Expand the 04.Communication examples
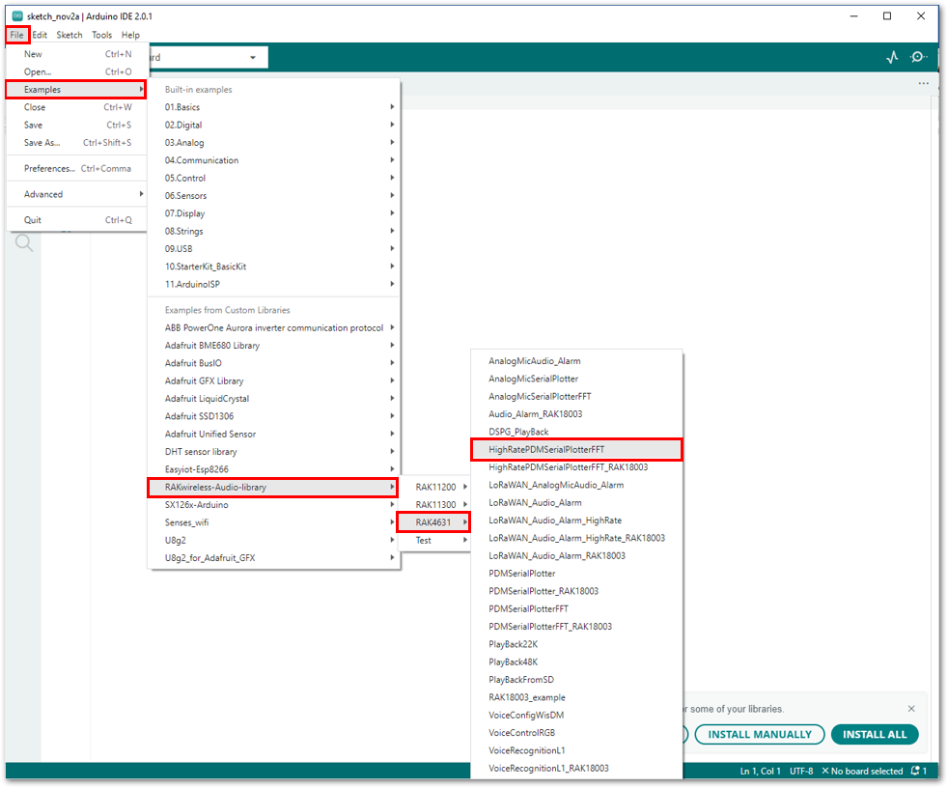Viewport: 948px width, 788px height. 274,160
